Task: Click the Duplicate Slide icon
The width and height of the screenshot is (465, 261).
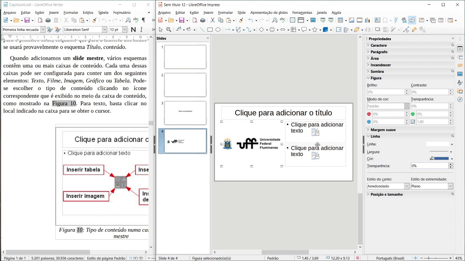Action: click(433, 20)
